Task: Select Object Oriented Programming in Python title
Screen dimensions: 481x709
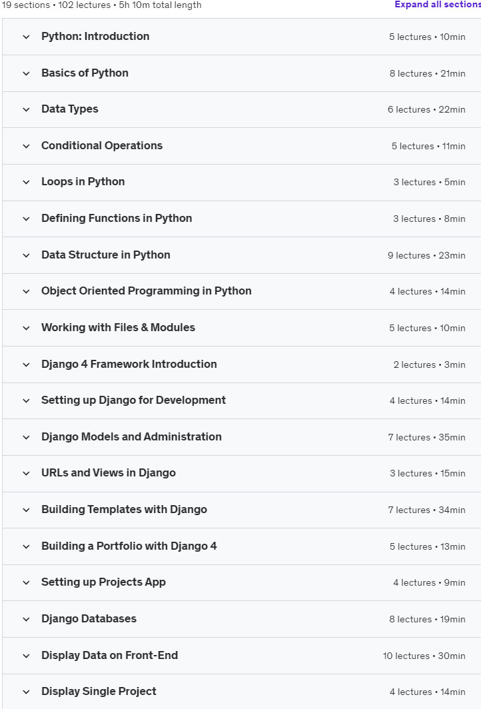Action: 147,291
